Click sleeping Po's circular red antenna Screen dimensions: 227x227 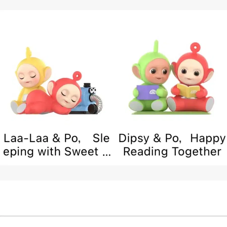pyautogui.click(x=77, y=76)
